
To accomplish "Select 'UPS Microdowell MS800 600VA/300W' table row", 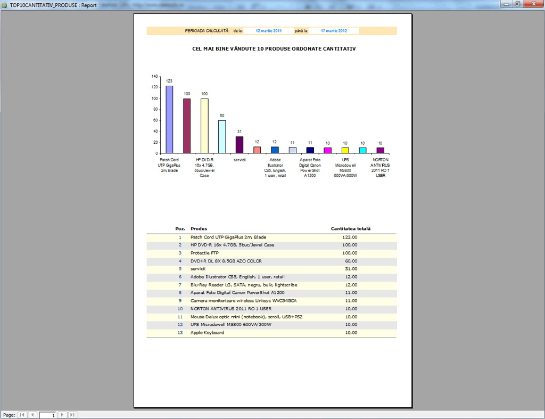I will click(x=271, y=324).
